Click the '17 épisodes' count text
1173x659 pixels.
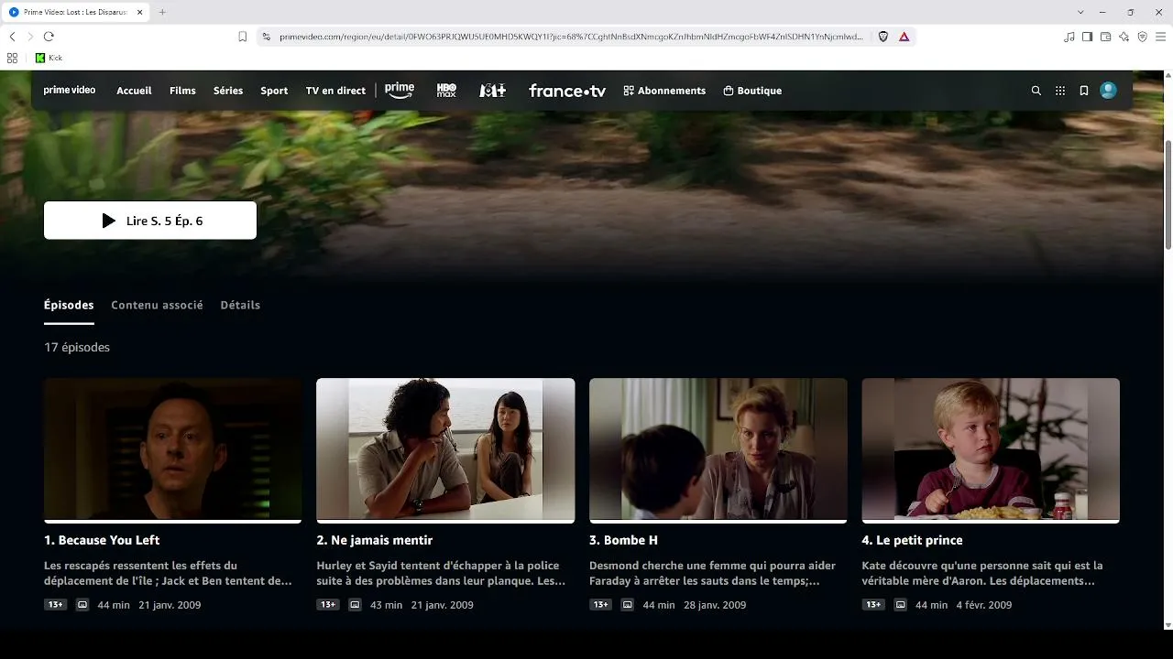pyautogui.click(x=77, y=348)
